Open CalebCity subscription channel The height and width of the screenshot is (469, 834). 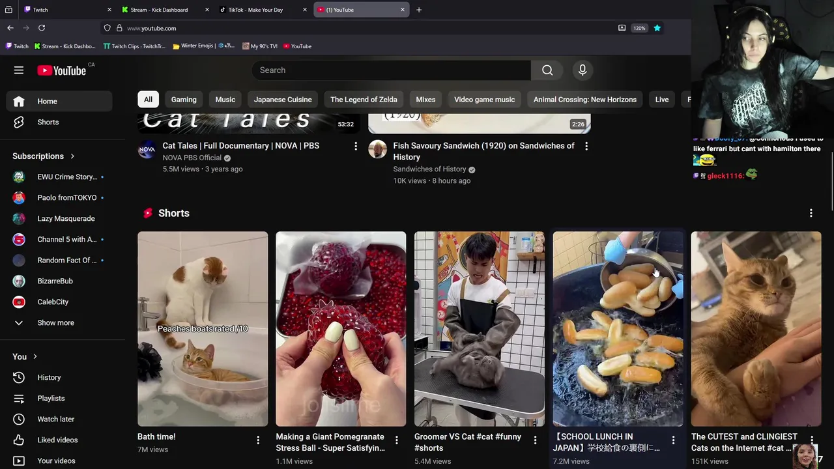[59, 302]
